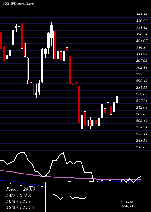Click the <<Live MACD label

pos(127,204)
